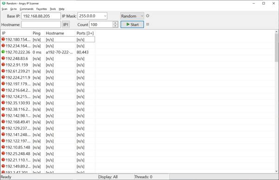Sort by the IP column header
The image size is (279, 180).
click(x=16, y=33)
